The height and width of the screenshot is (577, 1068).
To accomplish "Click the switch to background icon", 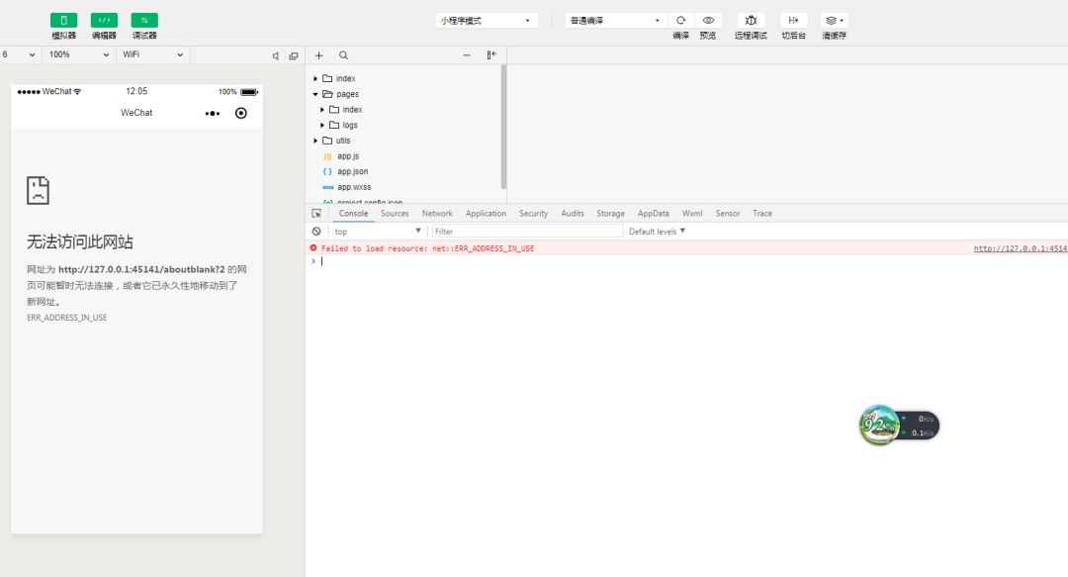I will (x=793, y=21).
